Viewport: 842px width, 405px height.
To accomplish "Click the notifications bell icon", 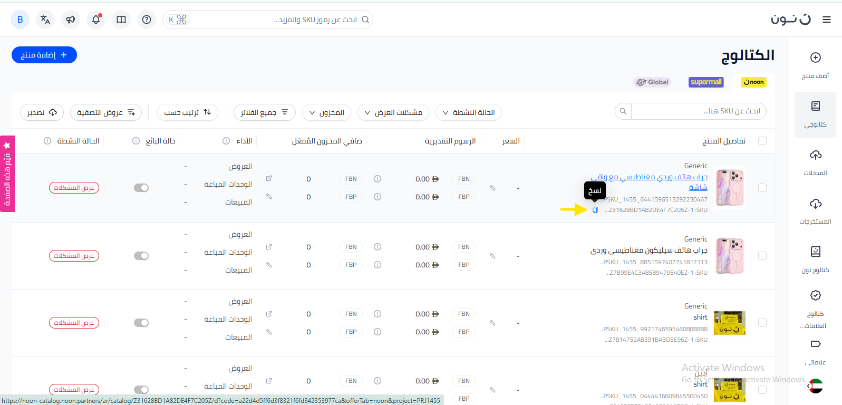I will tap(96, 20).
